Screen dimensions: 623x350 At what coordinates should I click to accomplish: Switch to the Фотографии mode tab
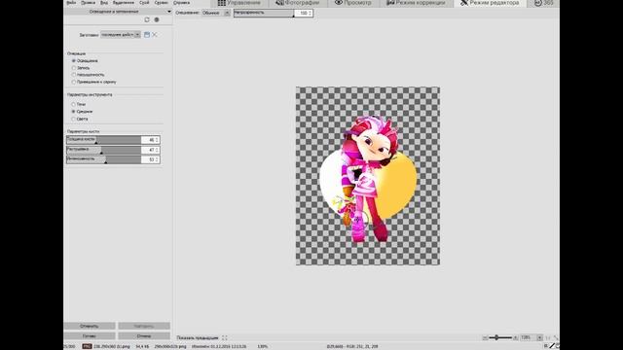[x=298, y=3]
